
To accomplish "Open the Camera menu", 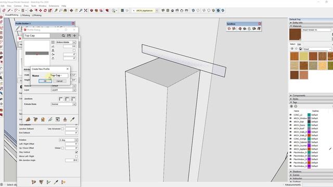I will click(x=17, y=6).
